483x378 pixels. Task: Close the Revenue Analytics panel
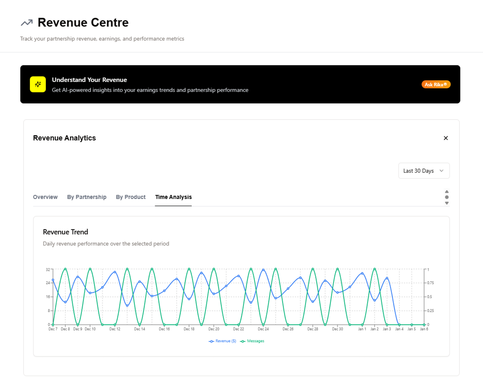(446, 138)
